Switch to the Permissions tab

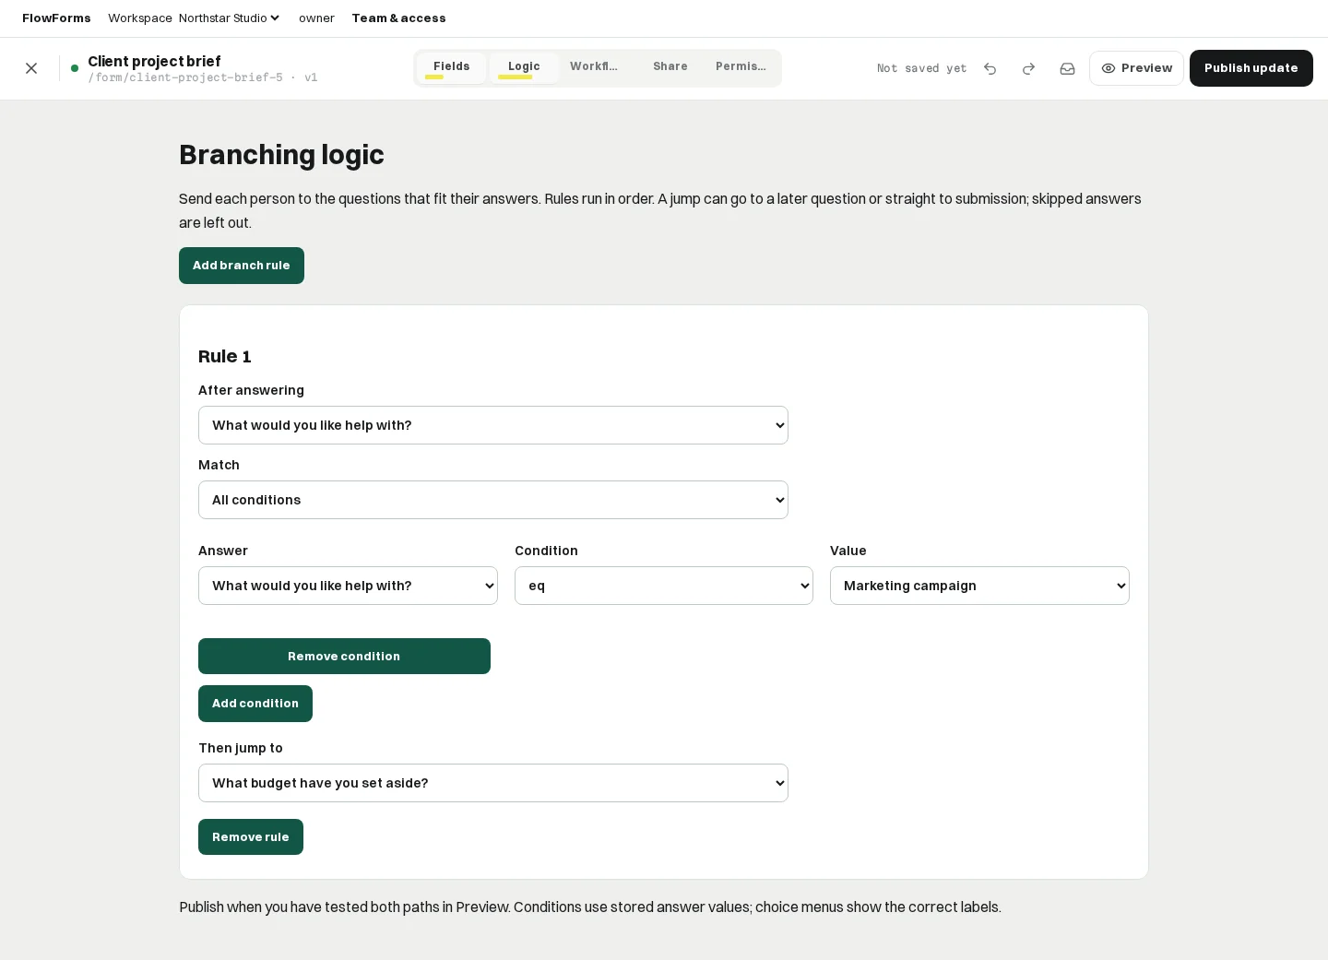pyautogui.click(x=741, y=66)
